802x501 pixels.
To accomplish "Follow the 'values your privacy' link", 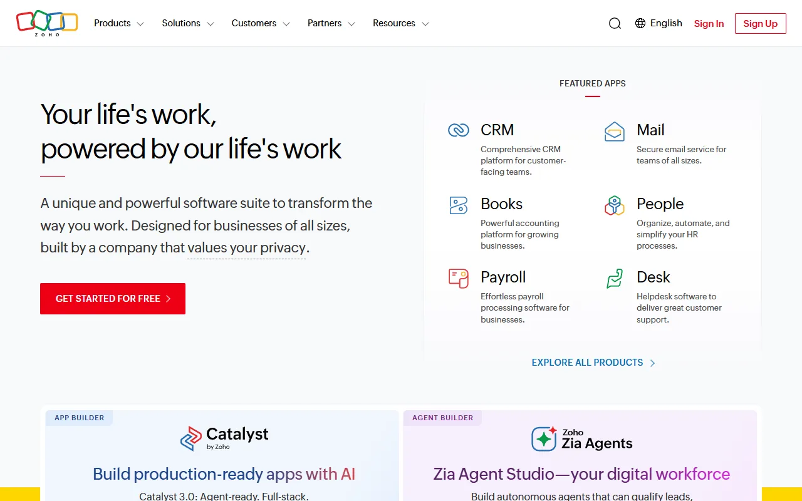I will pyautogui.click(x=247, y=248).
